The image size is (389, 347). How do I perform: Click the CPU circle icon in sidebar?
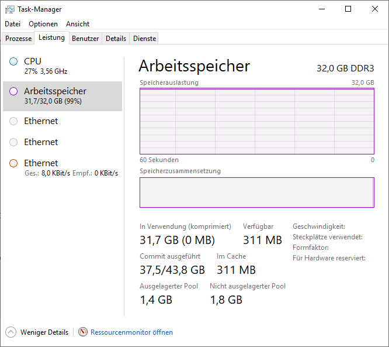(x=13, y=61)
